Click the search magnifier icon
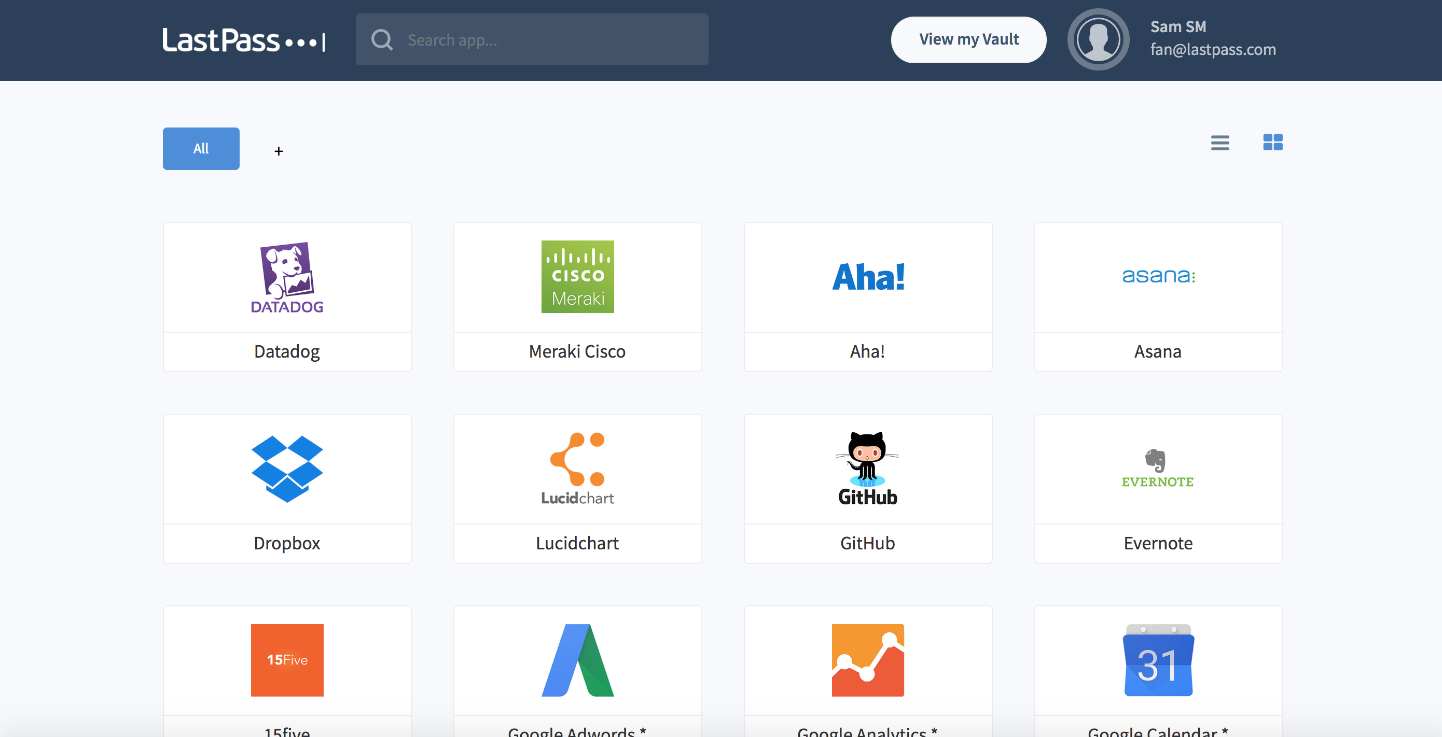This screenshot has width=1442, height=737. pyautogui.click(x=382, y=40)
